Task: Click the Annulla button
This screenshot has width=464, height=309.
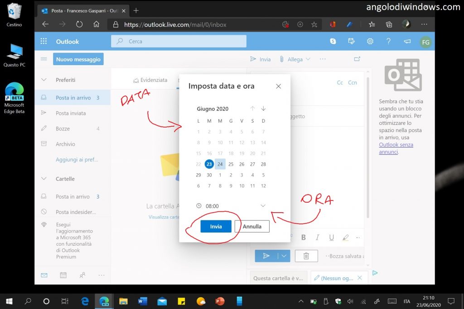Action: 252,226
